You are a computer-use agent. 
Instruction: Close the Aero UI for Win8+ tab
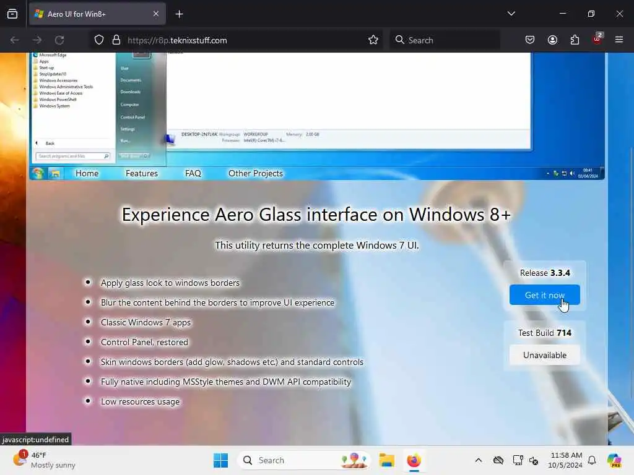[x=156, y=14]
